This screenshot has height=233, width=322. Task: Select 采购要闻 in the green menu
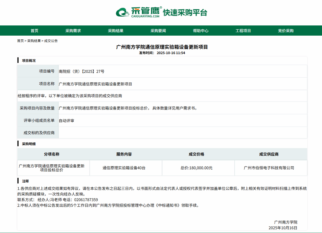pos(158,31)
